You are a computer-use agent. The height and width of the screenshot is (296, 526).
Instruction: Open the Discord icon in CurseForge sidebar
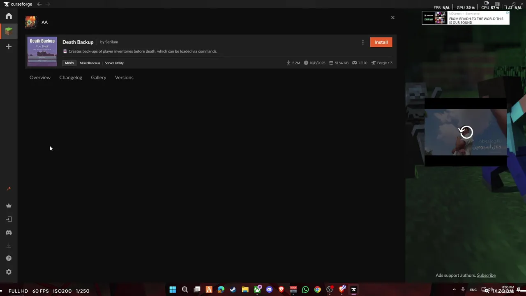tap(9, 233)
